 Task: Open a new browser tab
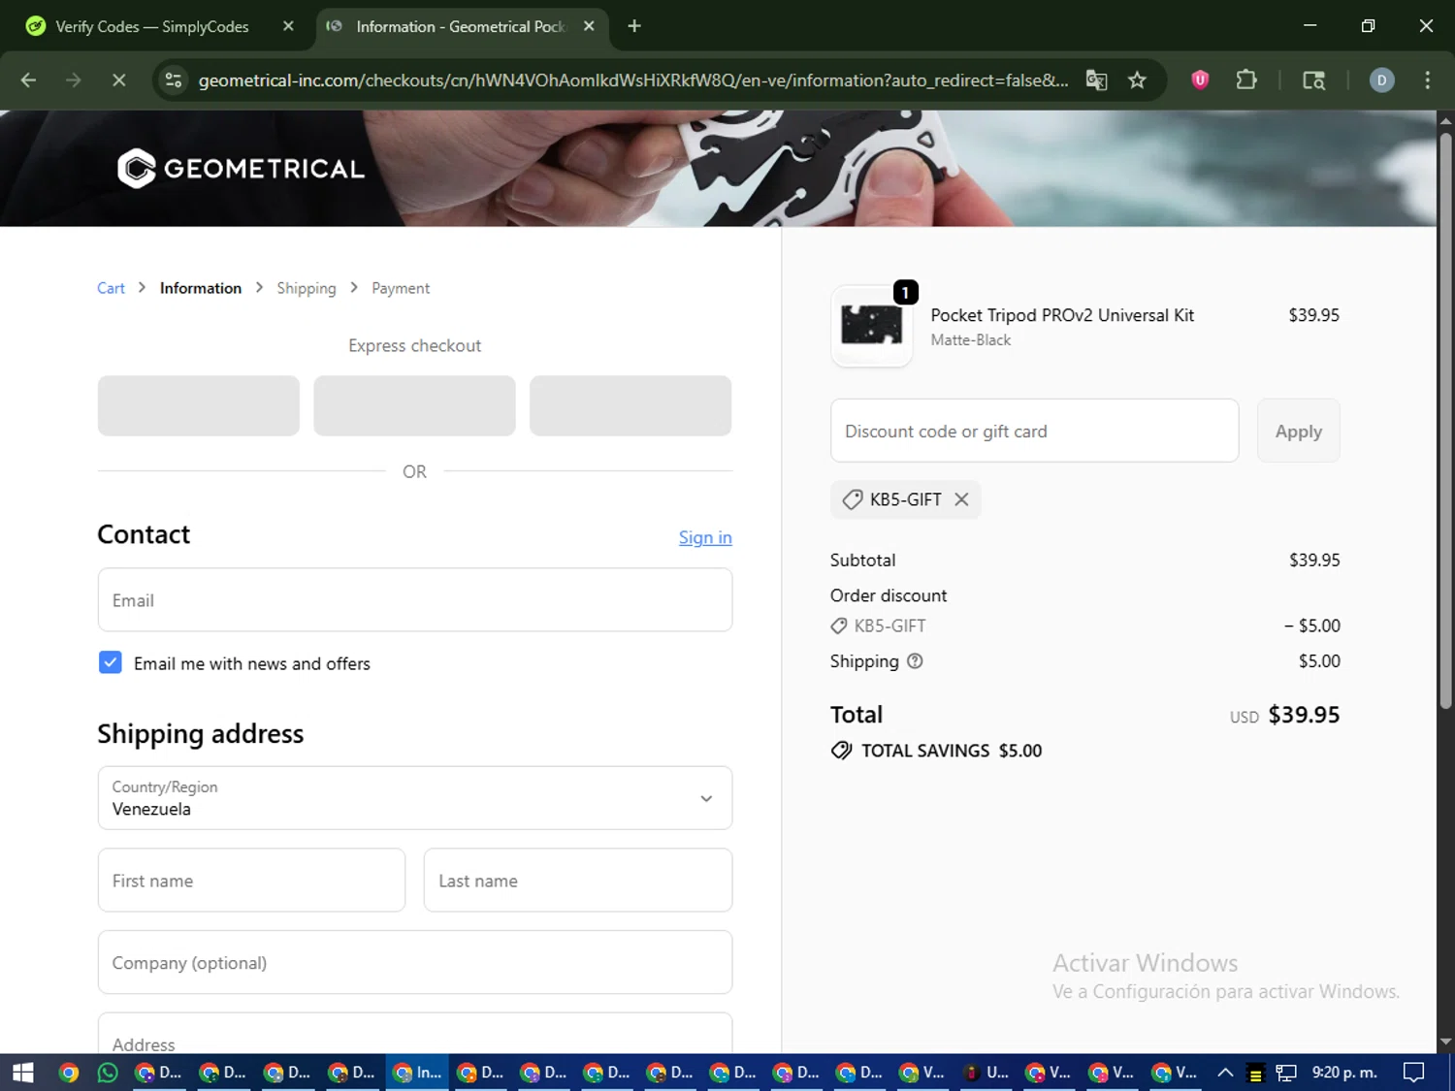(634, 26)
